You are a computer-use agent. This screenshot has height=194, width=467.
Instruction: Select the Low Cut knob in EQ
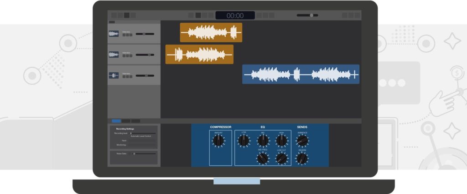coord(282,158)
